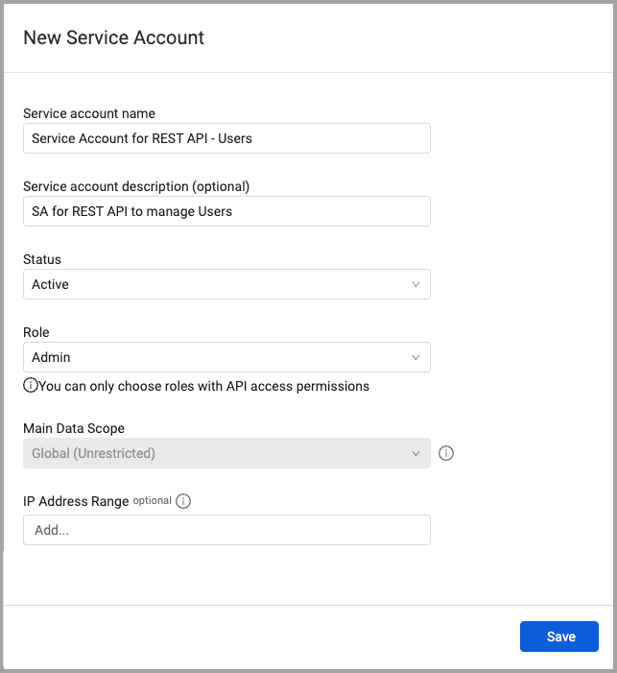Screen dimensions: 617x673
Task: Open the Role dropdown showing Admin
Action: (x=226, y=357)
